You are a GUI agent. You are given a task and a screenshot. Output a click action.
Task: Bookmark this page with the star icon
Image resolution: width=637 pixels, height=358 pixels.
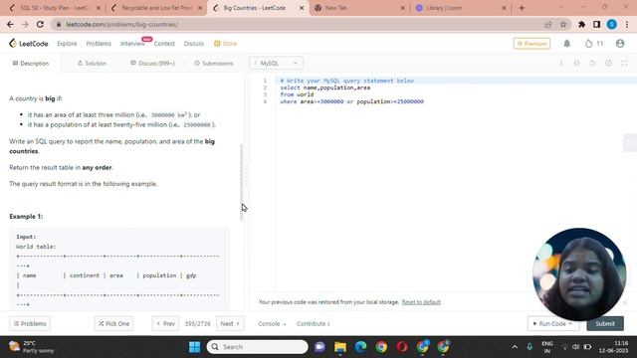click(x=563, y=24)
